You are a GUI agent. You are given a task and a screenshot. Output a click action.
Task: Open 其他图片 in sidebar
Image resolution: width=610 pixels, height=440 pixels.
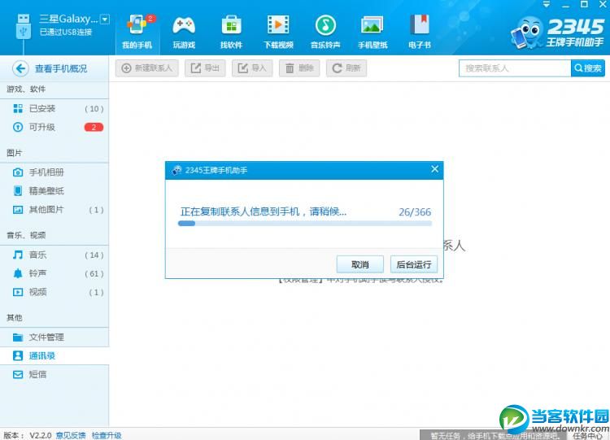click(x=54, y=210)
